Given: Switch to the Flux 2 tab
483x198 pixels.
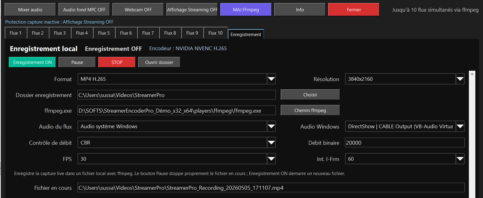Looking at the screenshot, I should tap(38, 33).
